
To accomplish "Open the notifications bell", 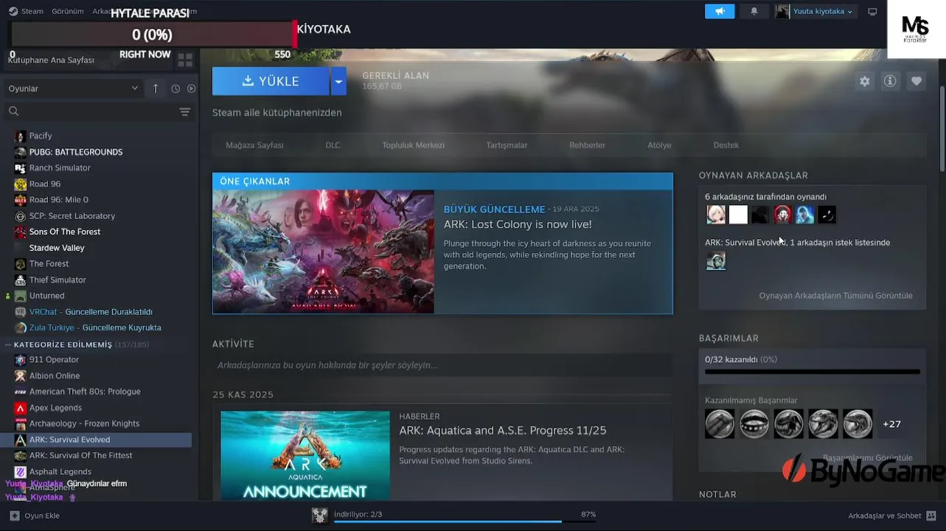I will coord(754,11).
